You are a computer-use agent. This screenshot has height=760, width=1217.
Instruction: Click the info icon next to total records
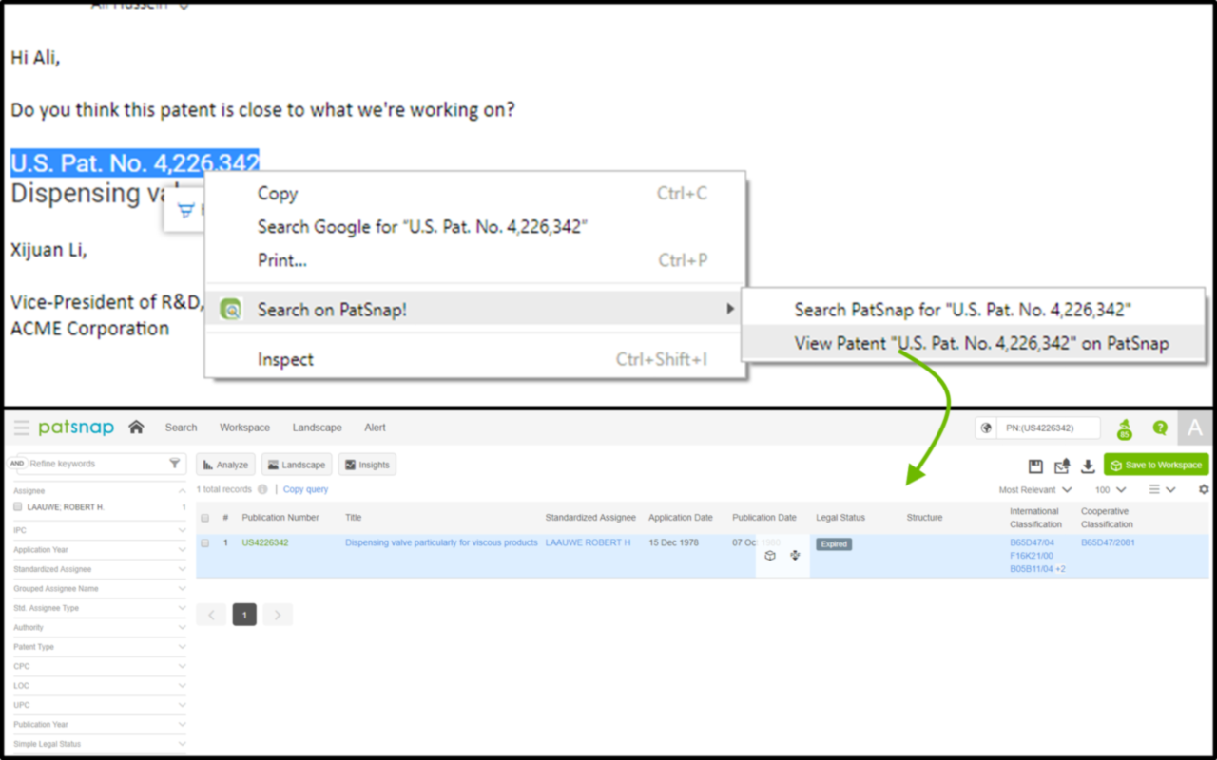pos(262,489)
